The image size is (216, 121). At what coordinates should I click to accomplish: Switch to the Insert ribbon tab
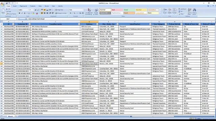[15, 6]
